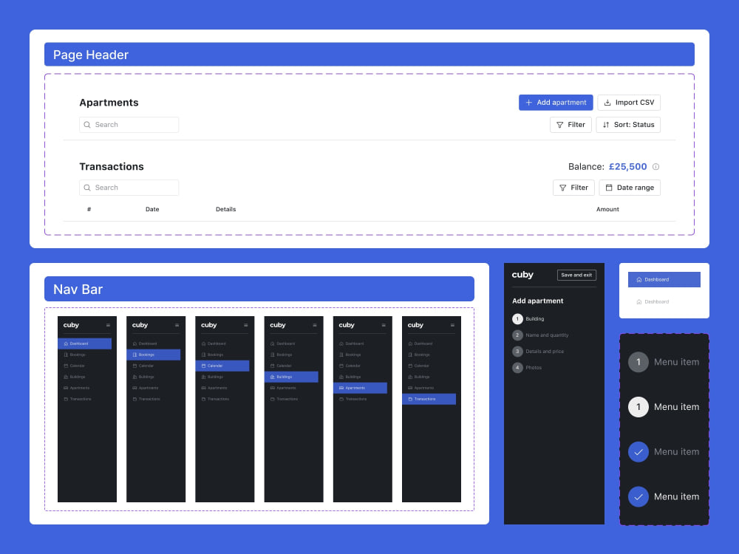This screenshot has width=739, height=554.
Task: Click the Transactions label in the Apartments-highlighted nav bar
Action: tap(356, 399)
